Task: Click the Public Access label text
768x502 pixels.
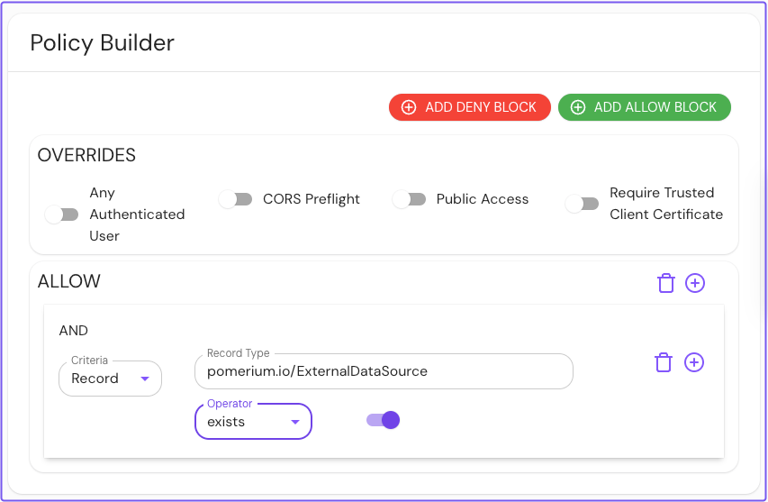Action: [483, 199]
